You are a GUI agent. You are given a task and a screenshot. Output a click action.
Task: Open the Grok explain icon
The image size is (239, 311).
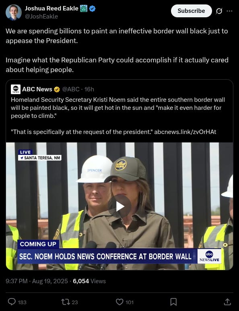219,11
